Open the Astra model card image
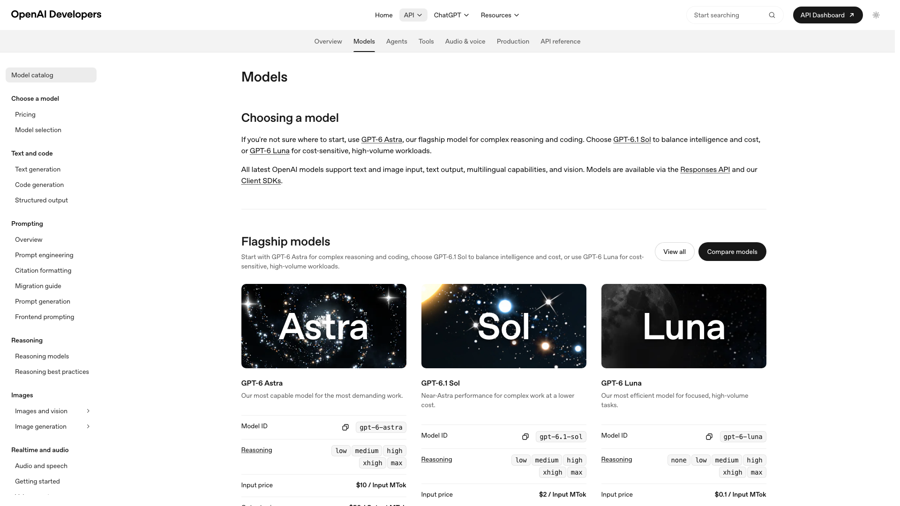This screenshot has width=900, height=506. click(324, 326)
